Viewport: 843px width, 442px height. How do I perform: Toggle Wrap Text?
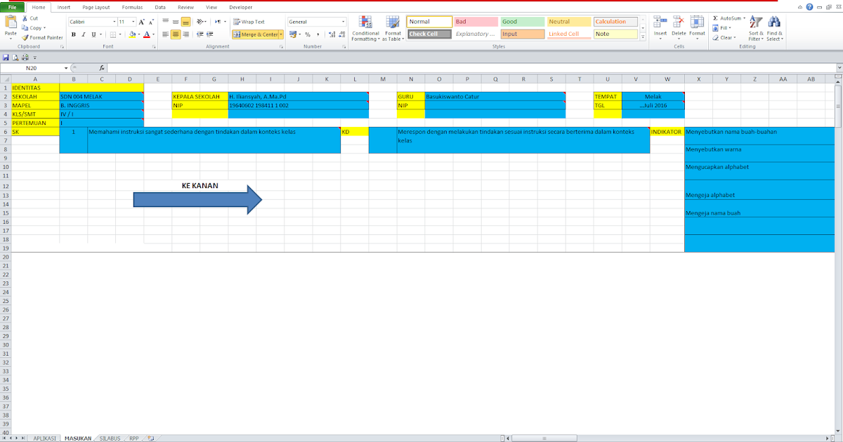click(249, 22)
